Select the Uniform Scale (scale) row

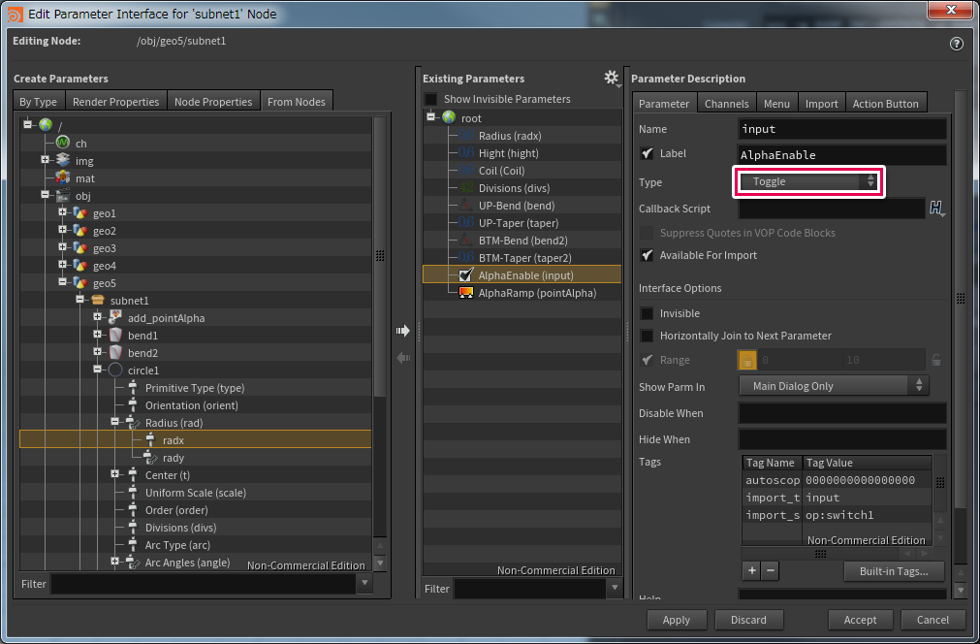pyautogui.click(x=196, y=493)
